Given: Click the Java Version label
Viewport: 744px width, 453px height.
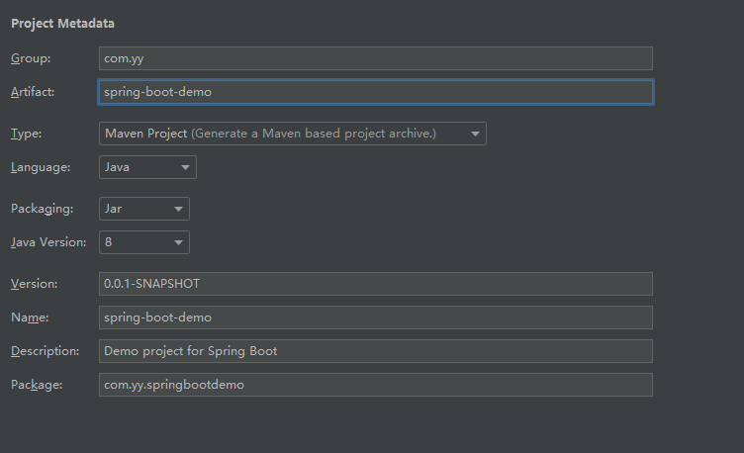Looking at the screenshot, I should [48, 242].
